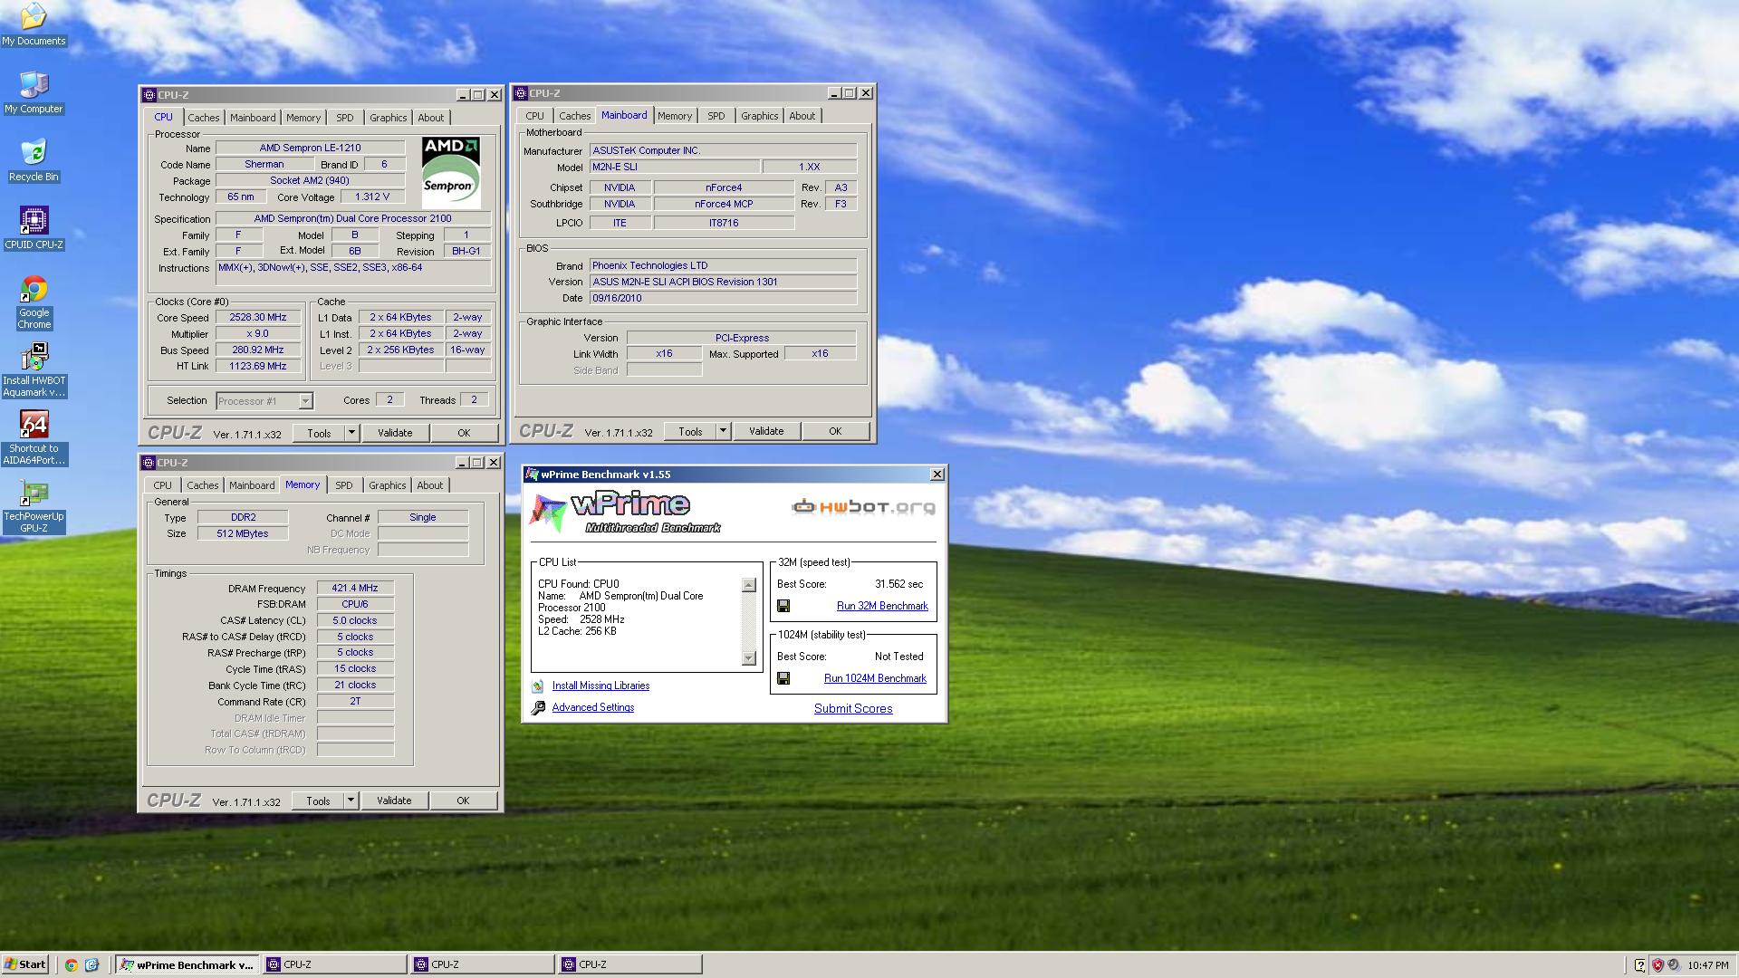The height and width of the screenshot is (978, 1739).
Task: Select Google Chrome desktop shortcut
Action: coord(34,302)
